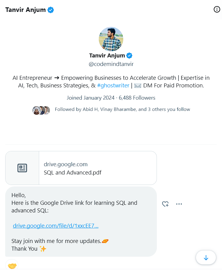The height and width of the screenshot is (272, 222).
Task: Open the three-dot more options menu for the message
Action: click(179, 204)
